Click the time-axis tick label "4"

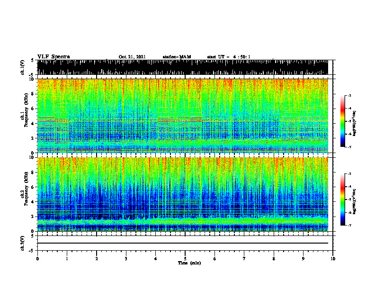(x=156, y=259)
